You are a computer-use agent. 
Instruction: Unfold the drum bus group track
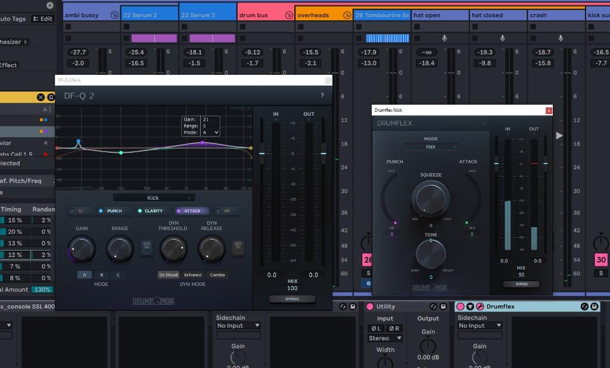289,15
